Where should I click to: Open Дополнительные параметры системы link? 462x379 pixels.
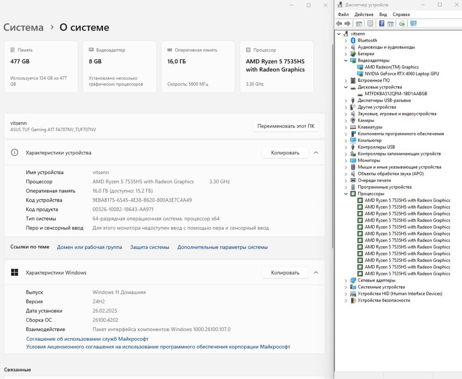pyautogui.click(x=223, y=247)
